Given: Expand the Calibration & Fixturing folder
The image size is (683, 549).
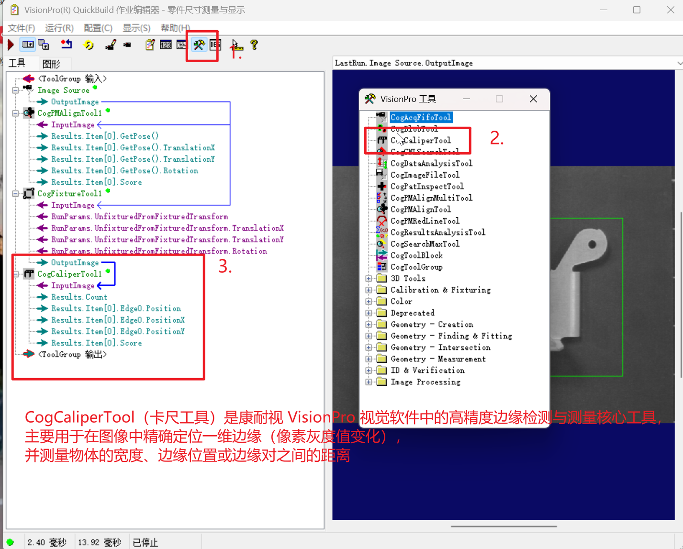Looking at the screenshot, I should click(x=369, y=290).
